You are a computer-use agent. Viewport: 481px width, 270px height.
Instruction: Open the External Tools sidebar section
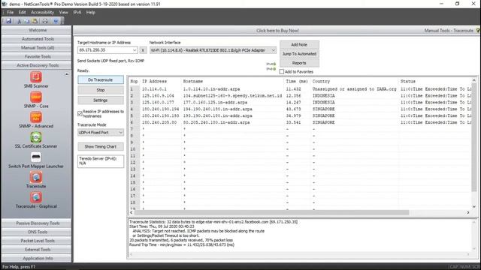coord(37,250)
